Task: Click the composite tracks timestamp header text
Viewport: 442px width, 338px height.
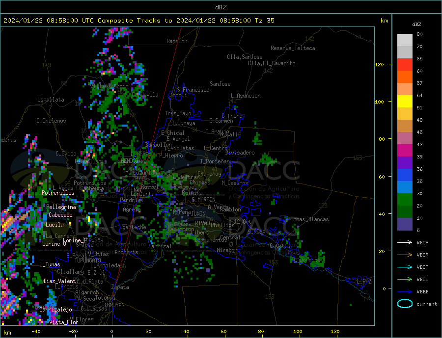Action: coord(138,21)
